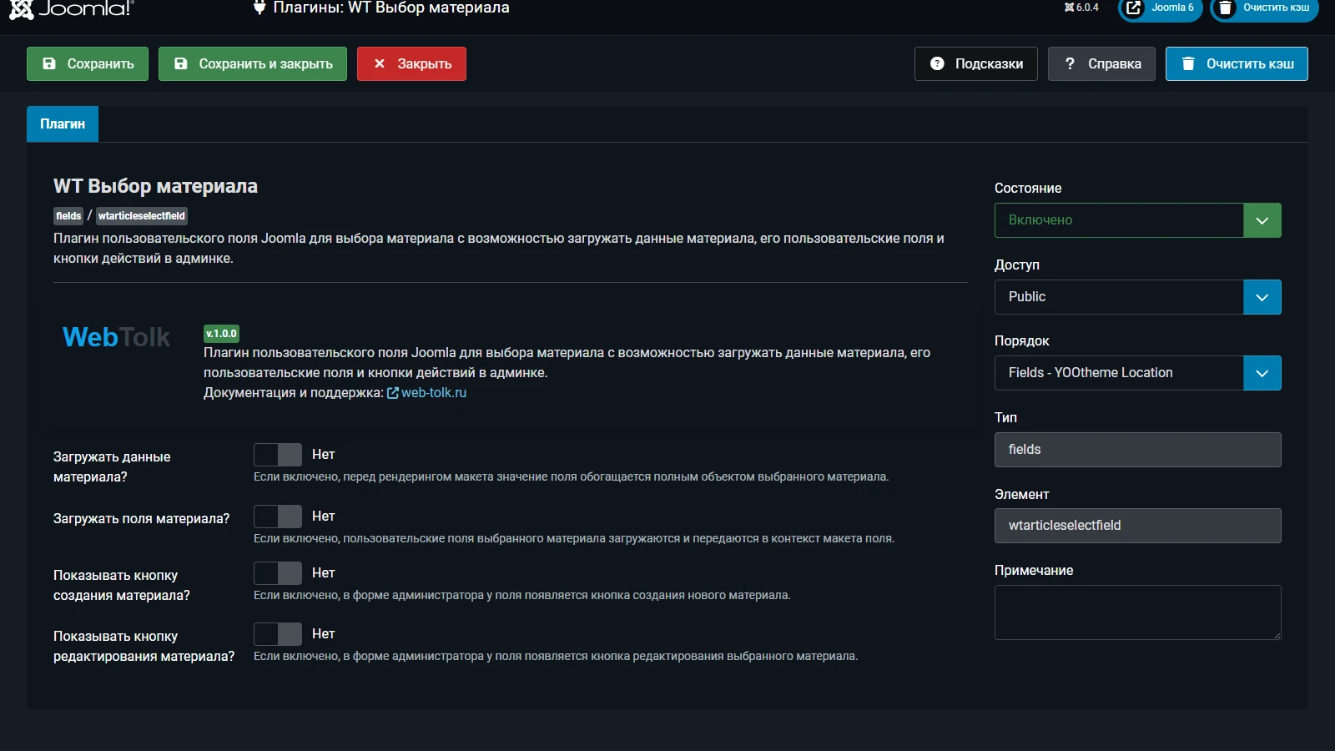Click the trash icon in the top header
The height and width of the screenshot is (751, 1335).
(1225, 8)
